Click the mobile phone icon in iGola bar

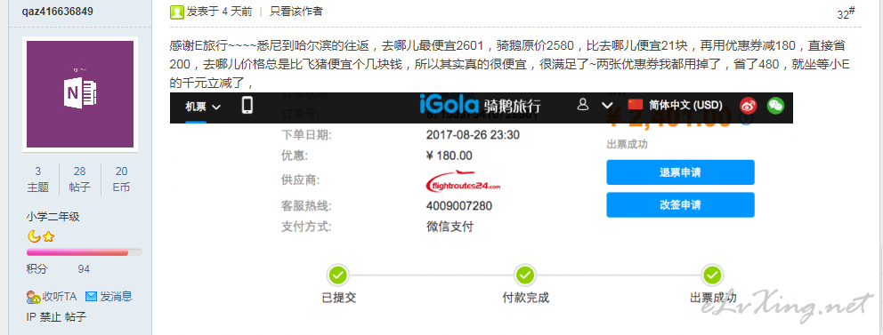tap(247, 105)
